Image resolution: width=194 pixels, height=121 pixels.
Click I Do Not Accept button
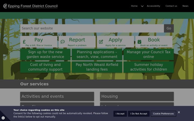click(x=139, y=114)
